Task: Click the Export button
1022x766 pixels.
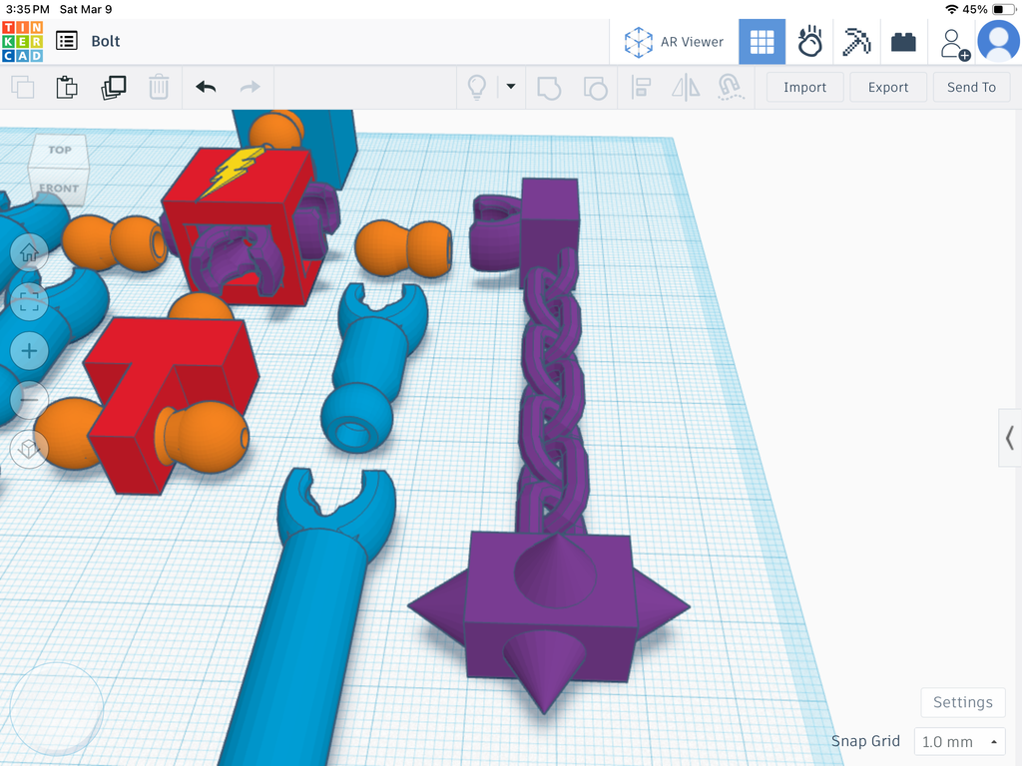Action: click(887, 88)
